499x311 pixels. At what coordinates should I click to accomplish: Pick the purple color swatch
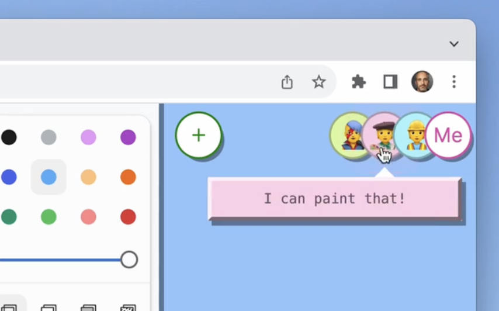coord(128,137)
